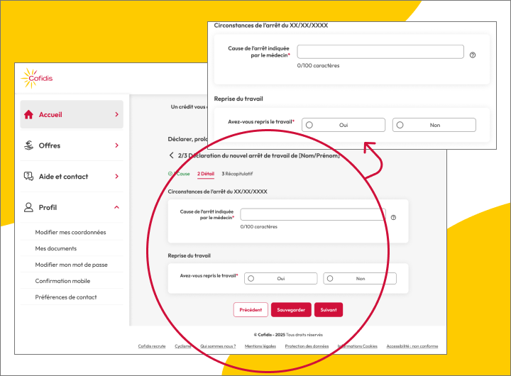This screenshot has height=376, width=511.
Task: Collapse the Profil section chevron
Action: click(x=116, y=208)
